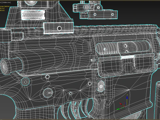Select the cylinder object at the right edge
This screenshot has width=160, height=120.
coord(158,100)
